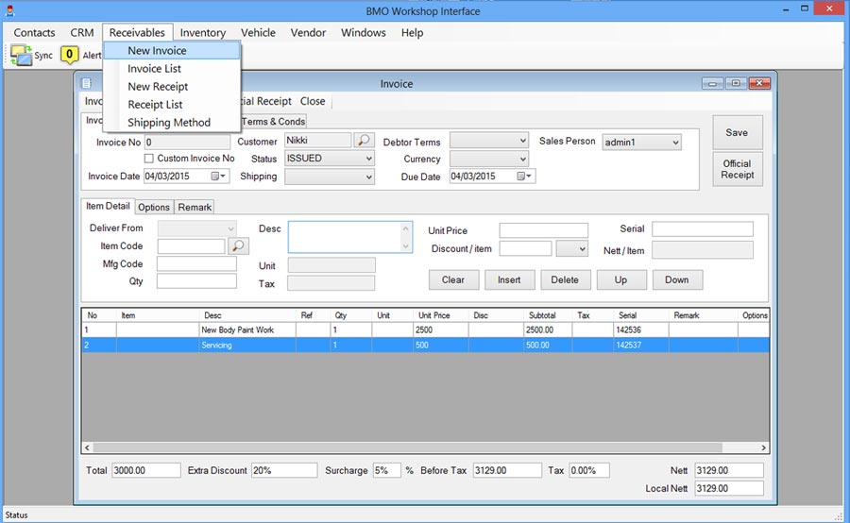The image size is (850, 523).
Task: Click the Delete button
Action: pos(565,279)
